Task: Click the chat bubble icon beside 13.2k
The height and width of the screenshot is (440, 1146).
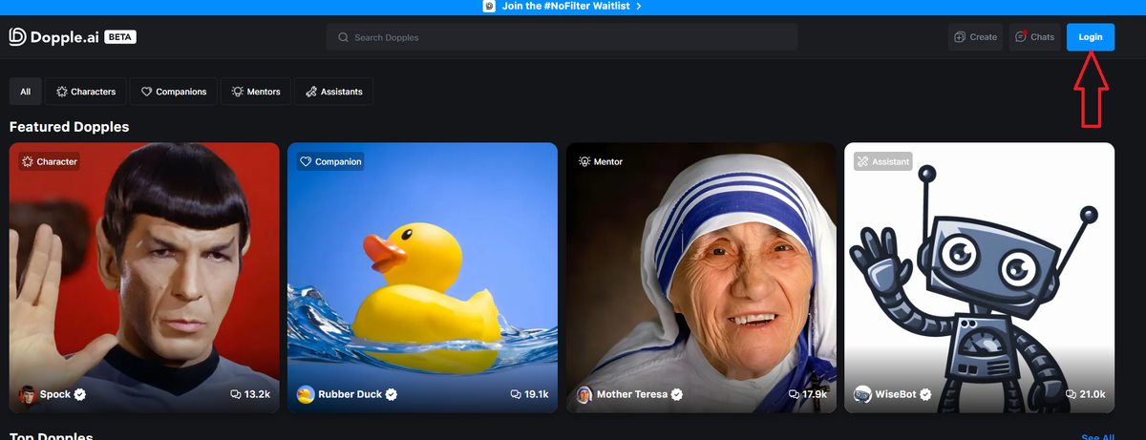Action: tap(236, 394)
